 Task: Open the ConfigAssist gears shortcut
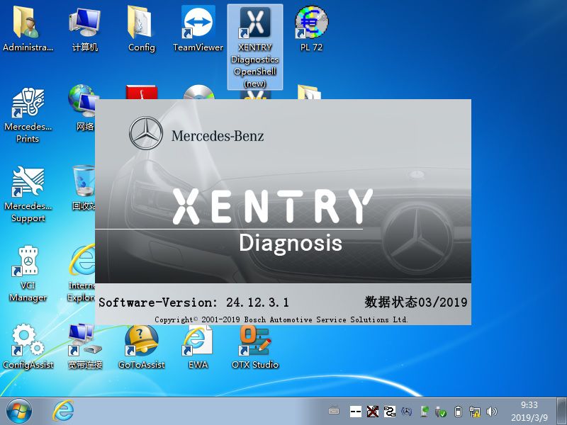(x=28, y=346)
